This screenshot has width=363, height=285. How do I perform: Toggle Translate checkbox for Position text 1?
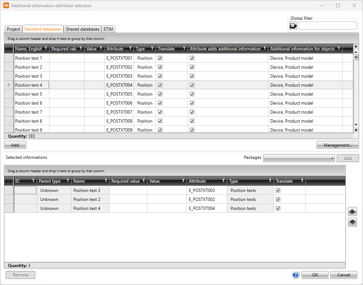pos(160,58)
